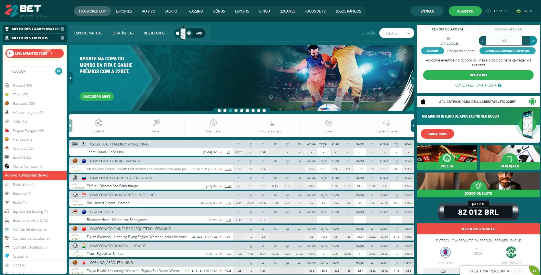Open the 22BET logo home link
The height and width of the screenshot is (275, 541).
click(26, 11)
